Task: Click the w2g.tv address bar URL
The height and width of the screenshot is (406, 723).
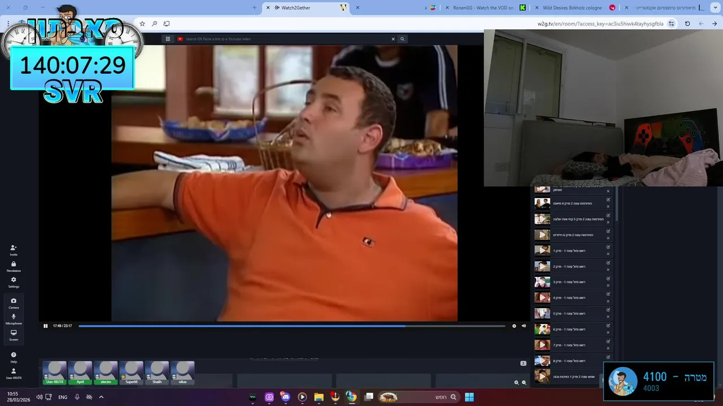Action: tap(600, 24)
